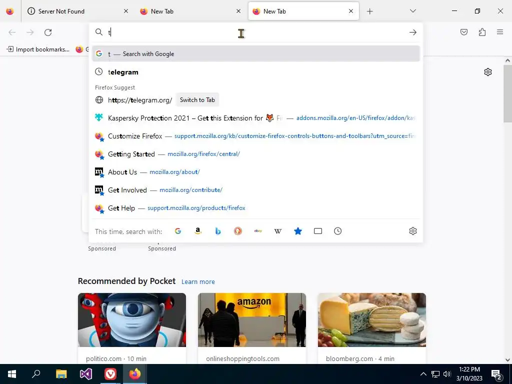
Task: Open search settings gear in dropdown
Action: pos(412,231)
